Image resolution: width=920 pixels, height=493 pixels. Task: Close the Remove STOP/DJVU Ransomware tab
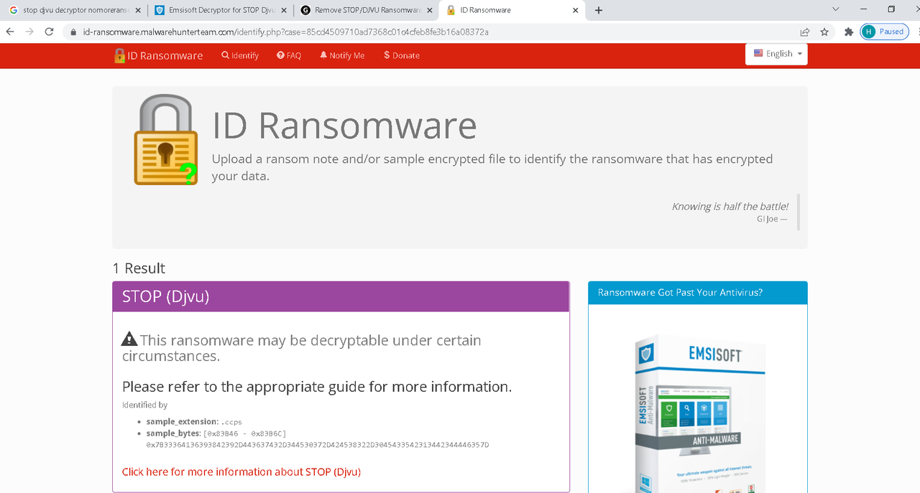(430, 11)
